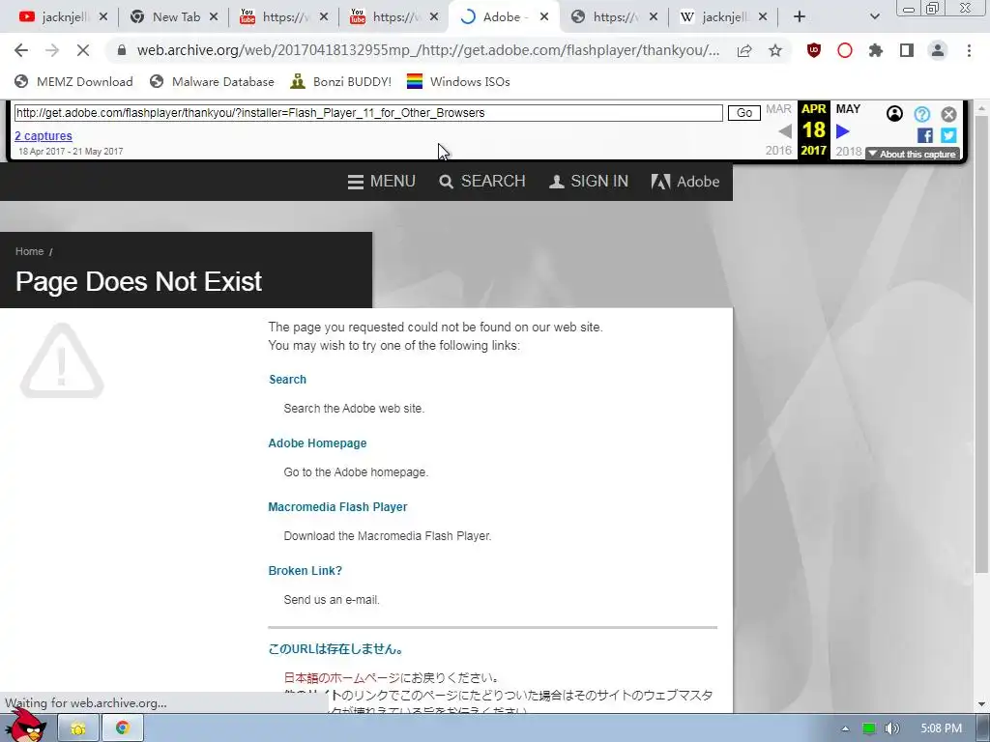
Task: Click the share page icon in address bar
Action: point(744,50)
